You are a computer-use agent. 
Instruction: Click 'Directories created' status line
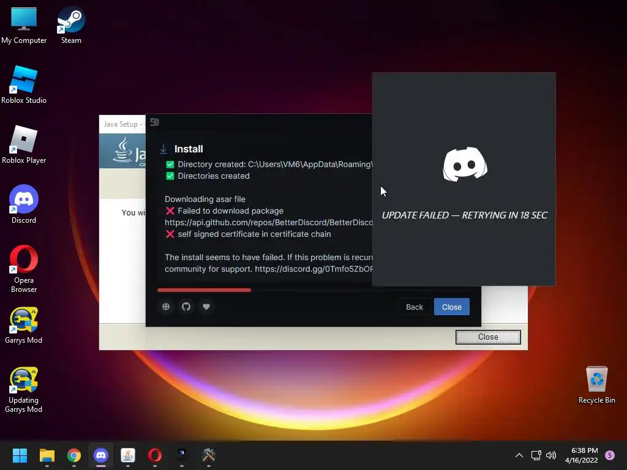[x=214, y=176]
